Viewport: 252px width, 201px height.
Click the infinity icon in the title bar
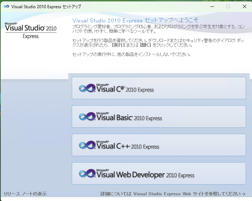coord(6,6)
